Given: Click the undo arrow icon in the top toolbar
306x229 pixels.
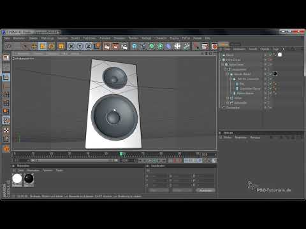Looking at the screenshot, I should point(8,46).
